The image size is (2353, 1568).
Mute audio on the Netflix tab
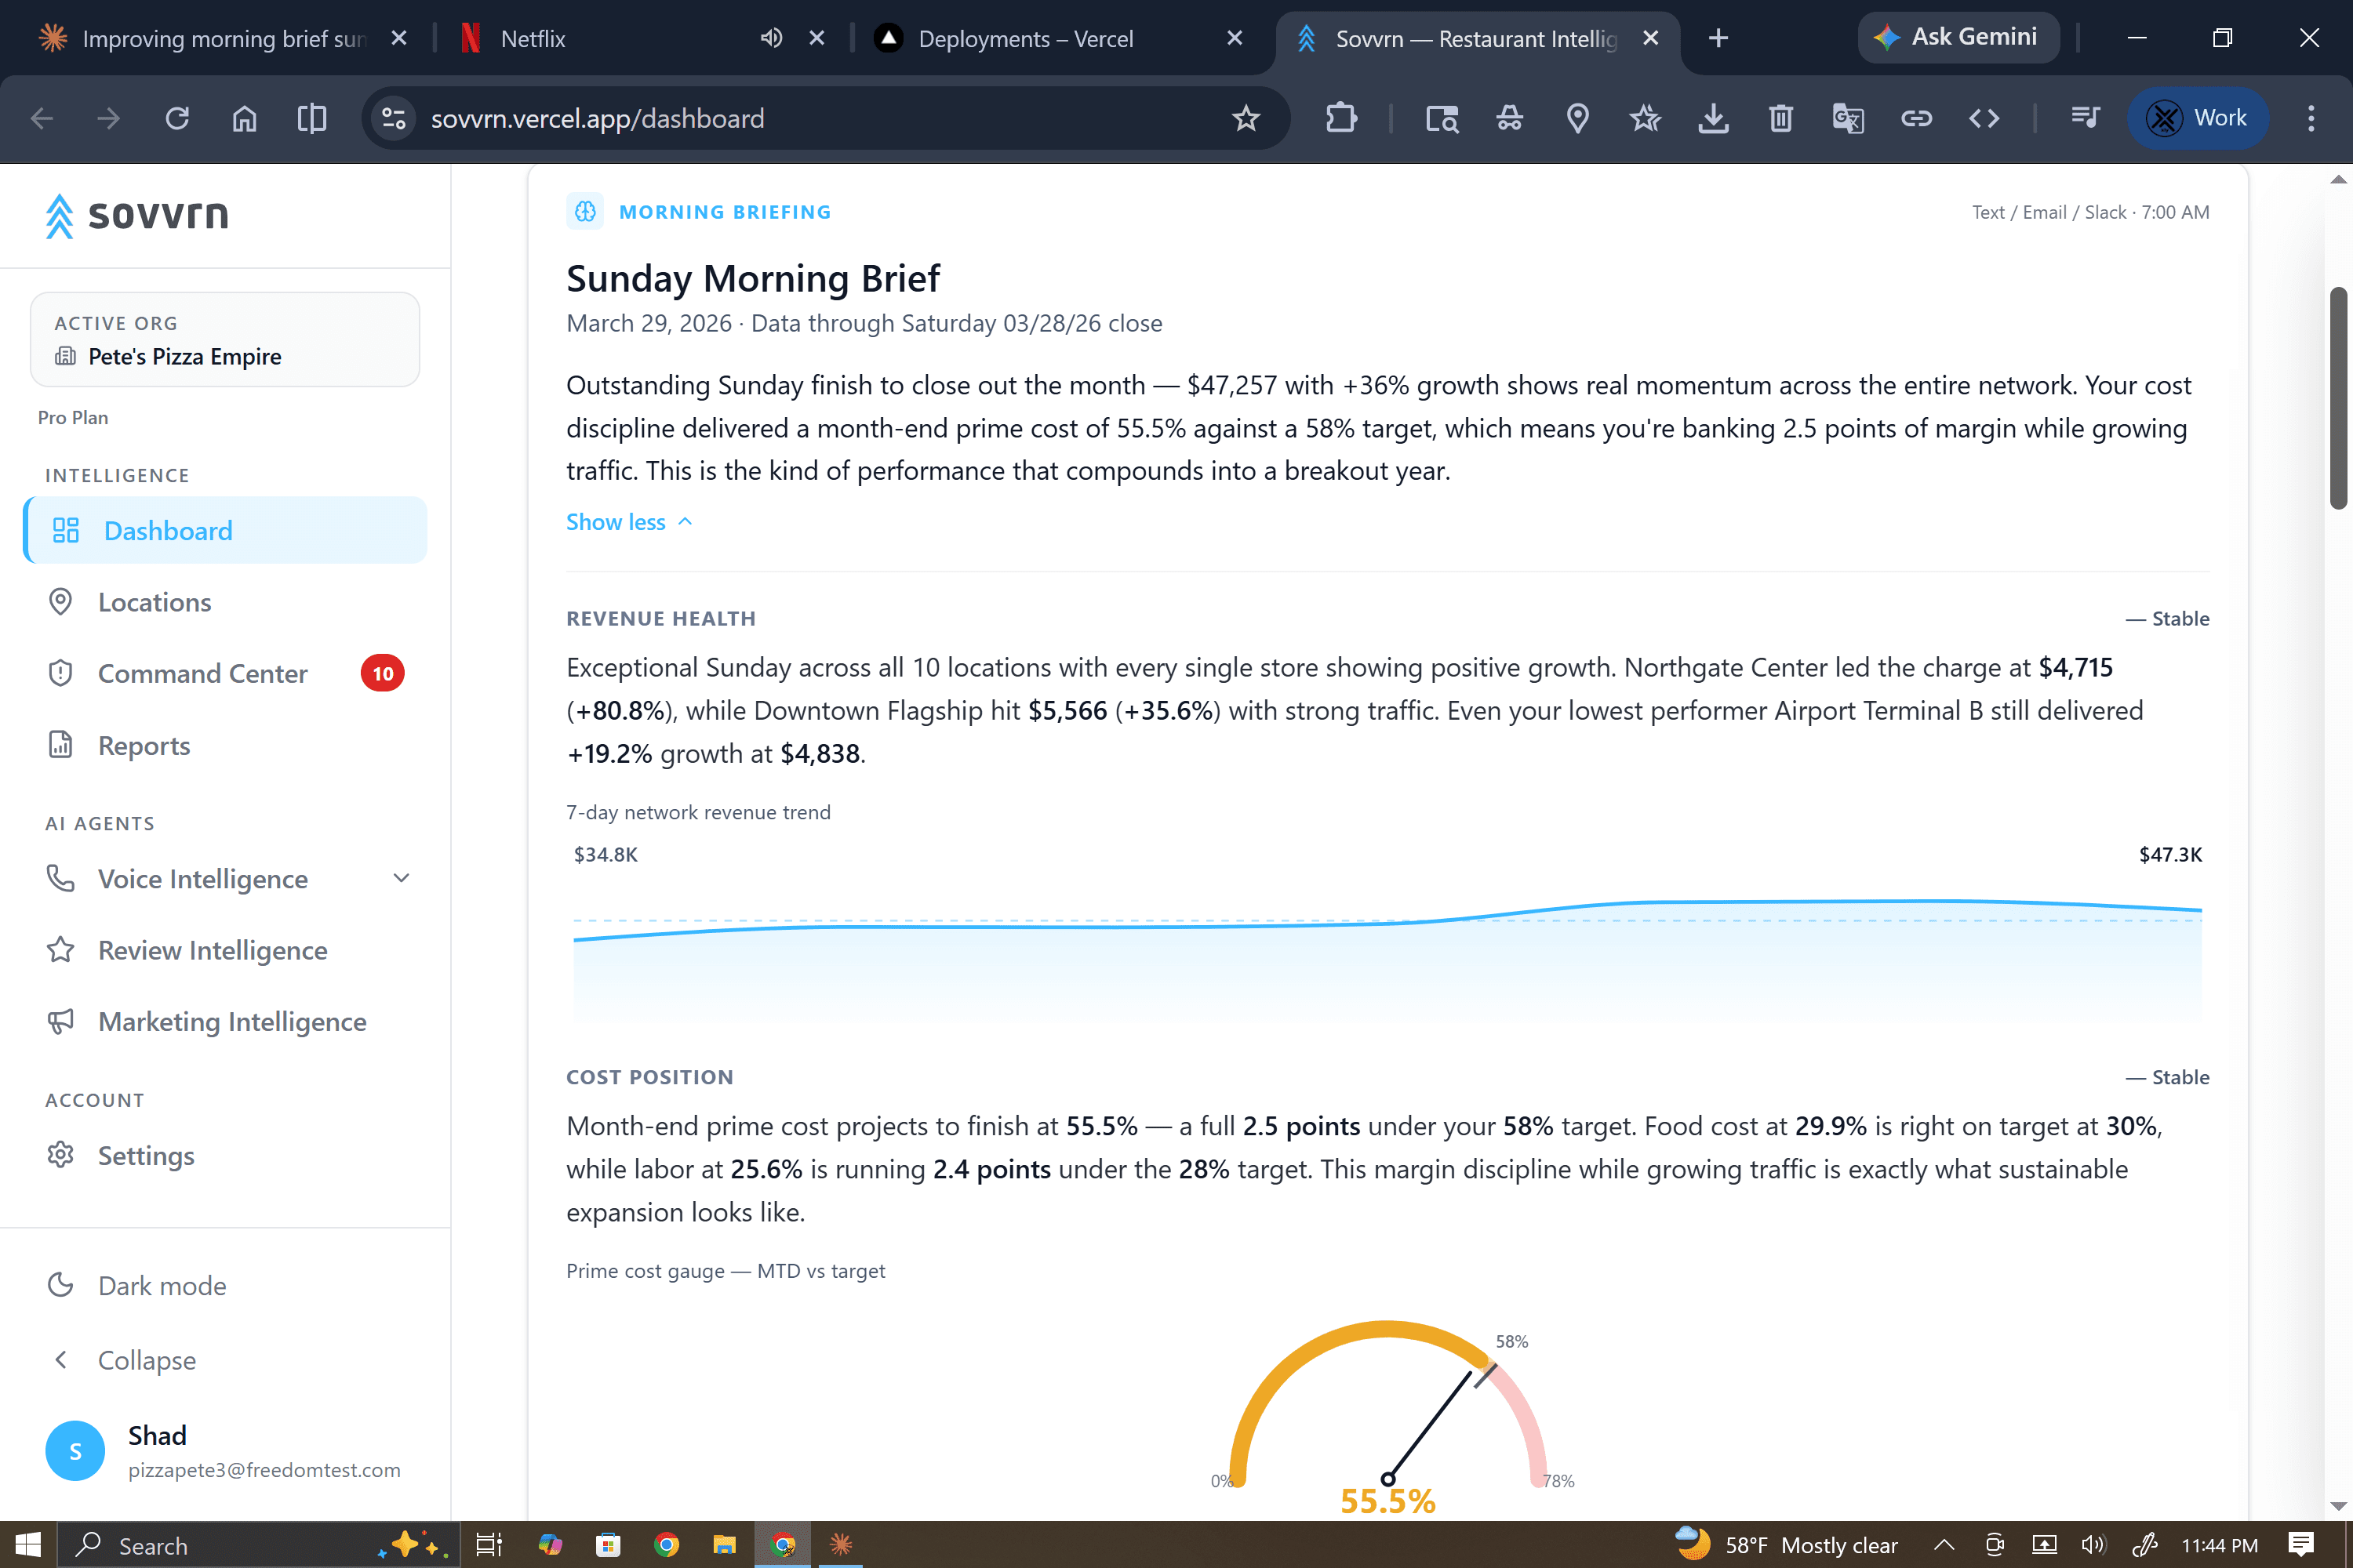click(769, 38)
